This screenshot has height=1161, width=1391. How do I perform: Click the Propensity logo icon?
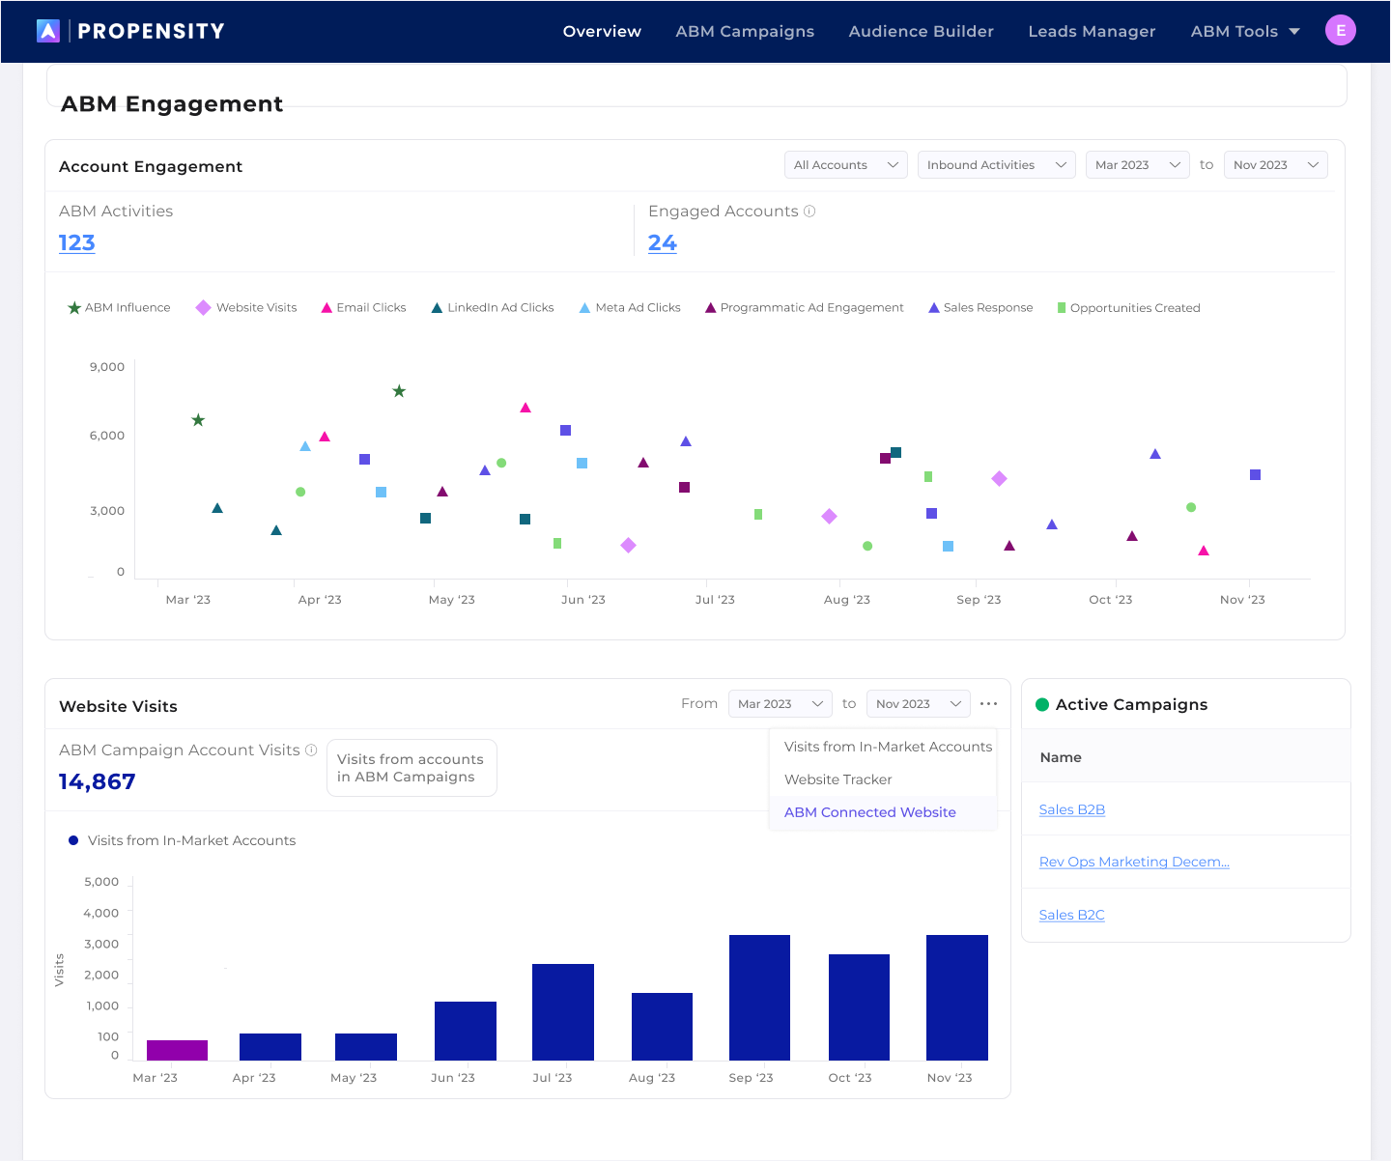[x=48, y=31]
